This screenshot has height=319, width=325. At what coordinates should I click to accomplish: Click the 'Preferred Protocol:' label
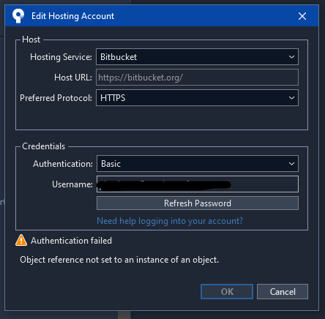[x=56, y=98]
